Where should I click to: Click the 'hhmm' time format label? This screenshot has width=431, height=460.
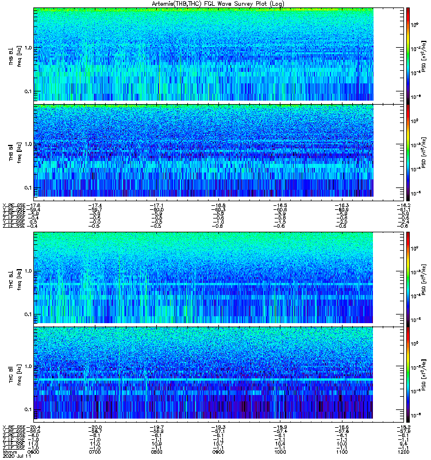pos(10,452)
